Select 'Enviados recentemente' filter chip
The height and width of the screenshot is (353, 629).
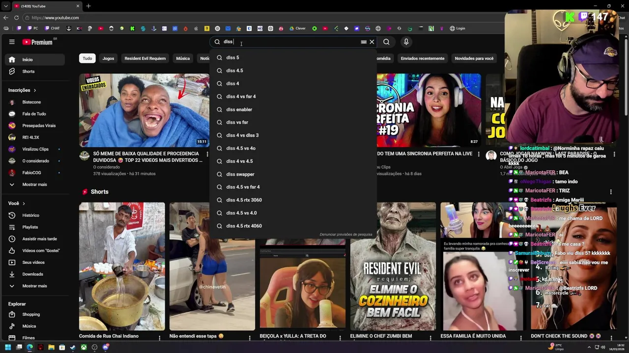pos(423,58)
